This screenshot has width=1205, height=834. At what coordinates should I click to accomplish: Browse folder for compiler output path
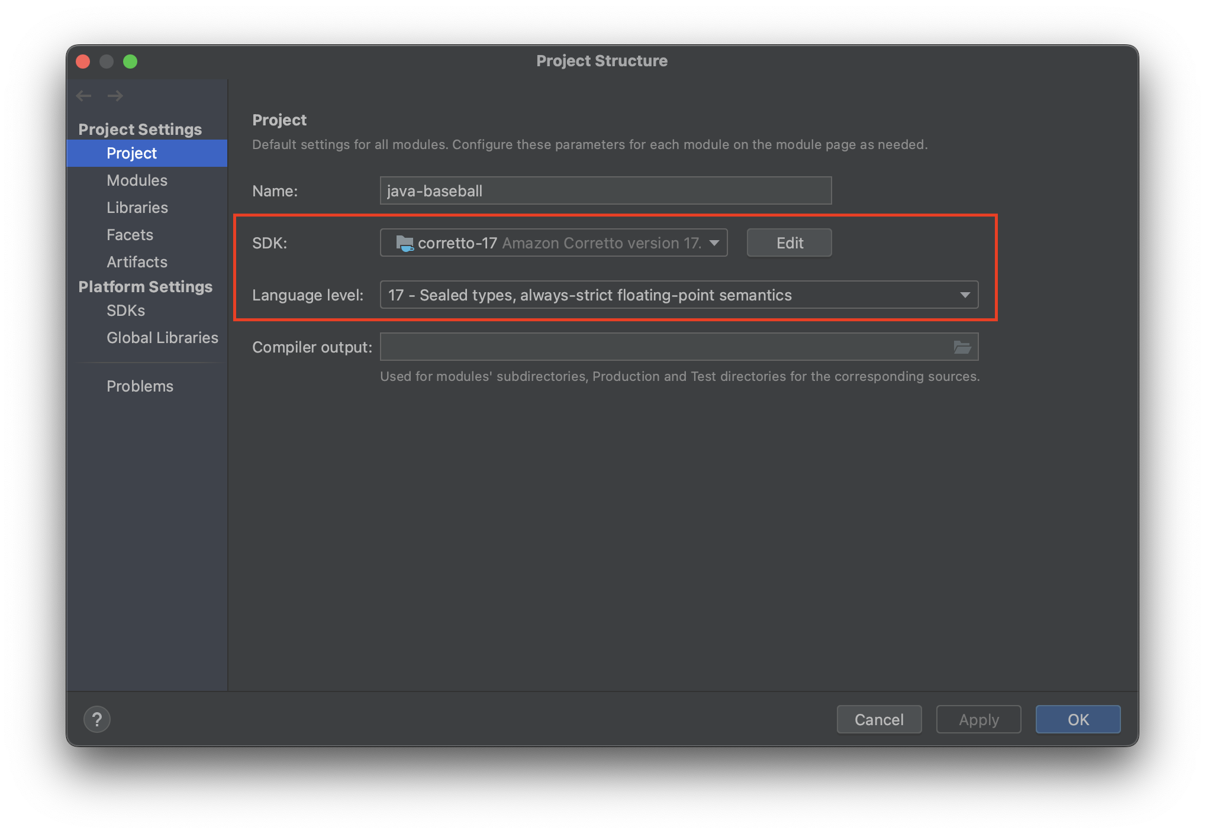pyautogui.click(x=962, y=347)
